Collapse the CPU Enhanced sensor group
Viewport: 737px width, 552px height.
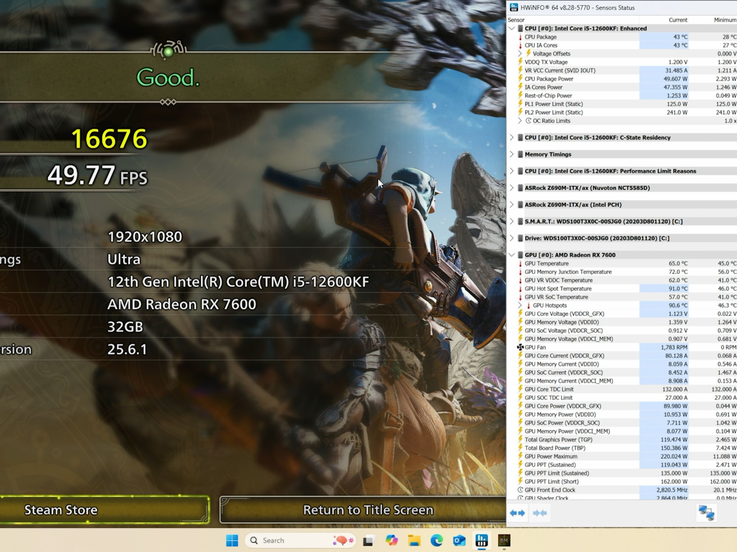512,28
